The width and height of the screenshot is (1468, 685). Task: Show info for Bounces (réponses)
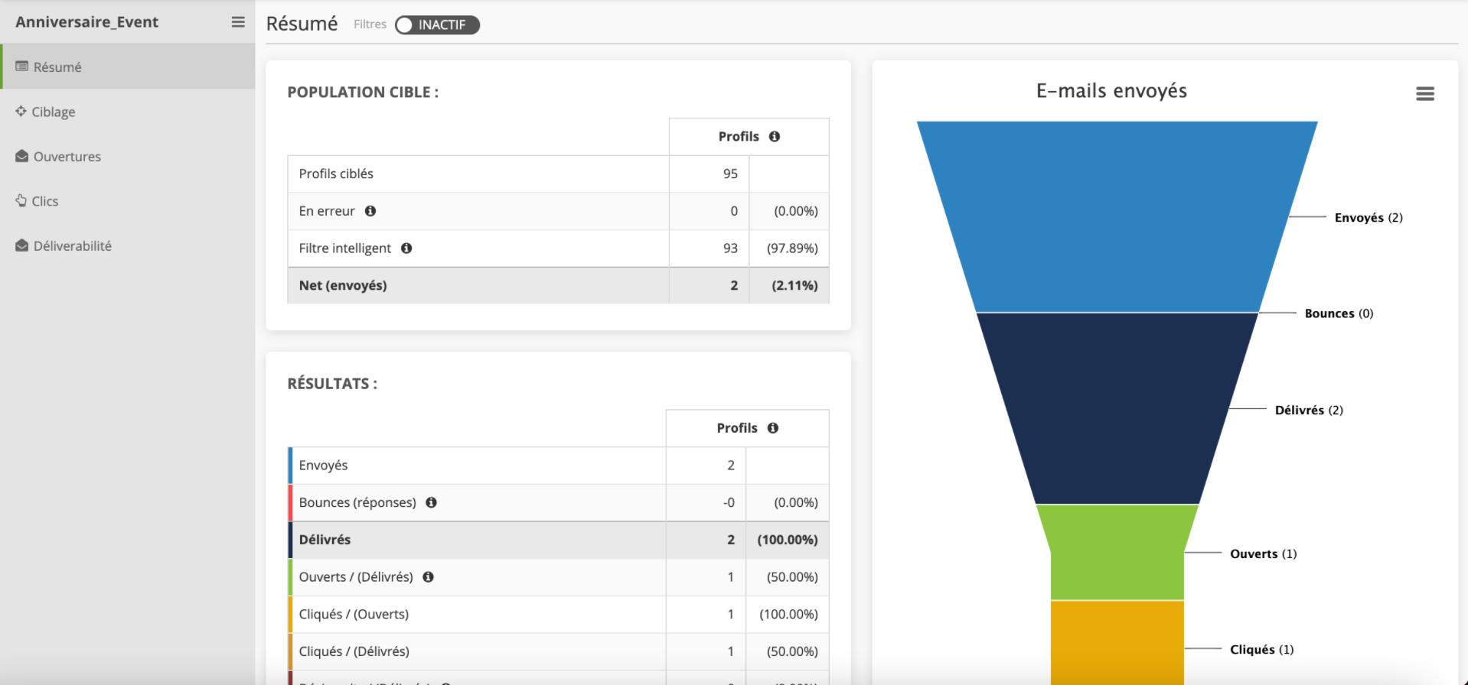432,503
